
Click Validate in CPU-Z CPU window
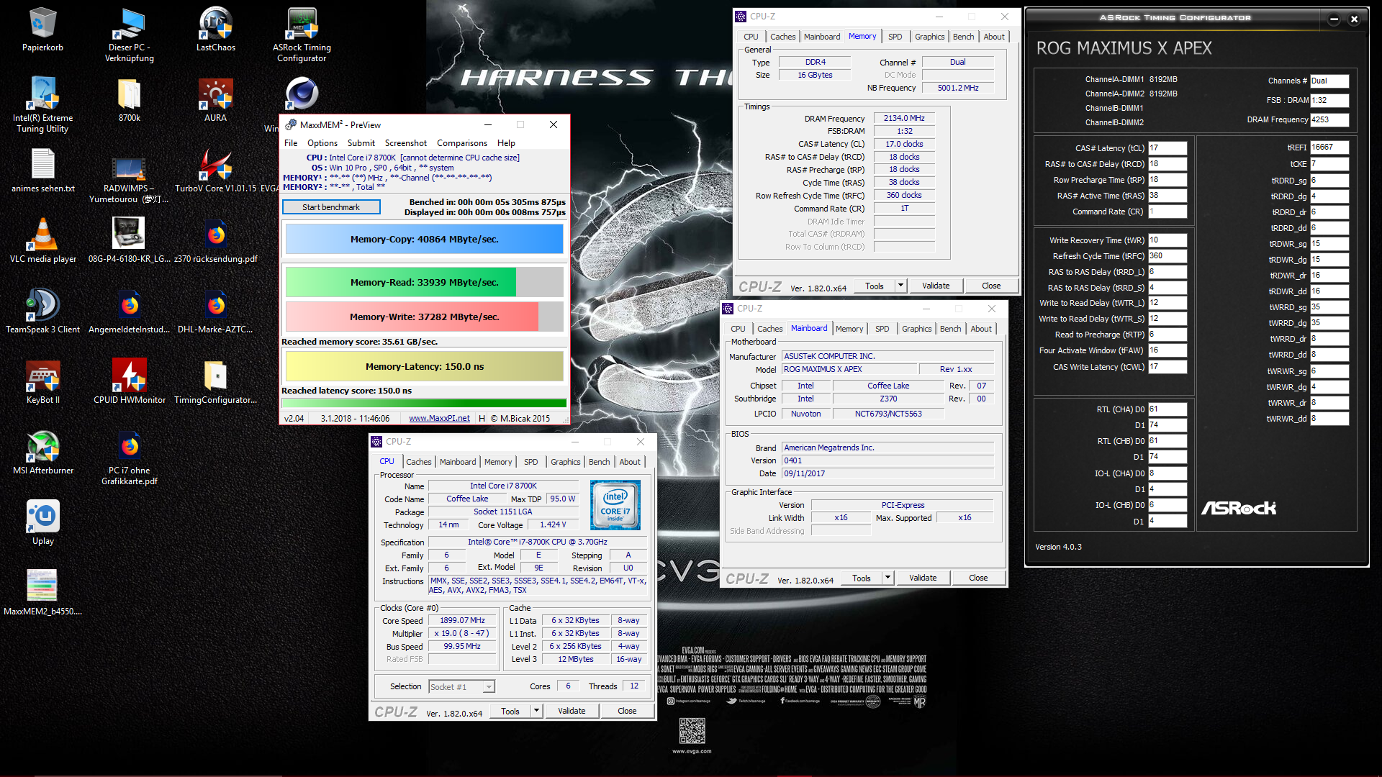click(x=572, y=711)
